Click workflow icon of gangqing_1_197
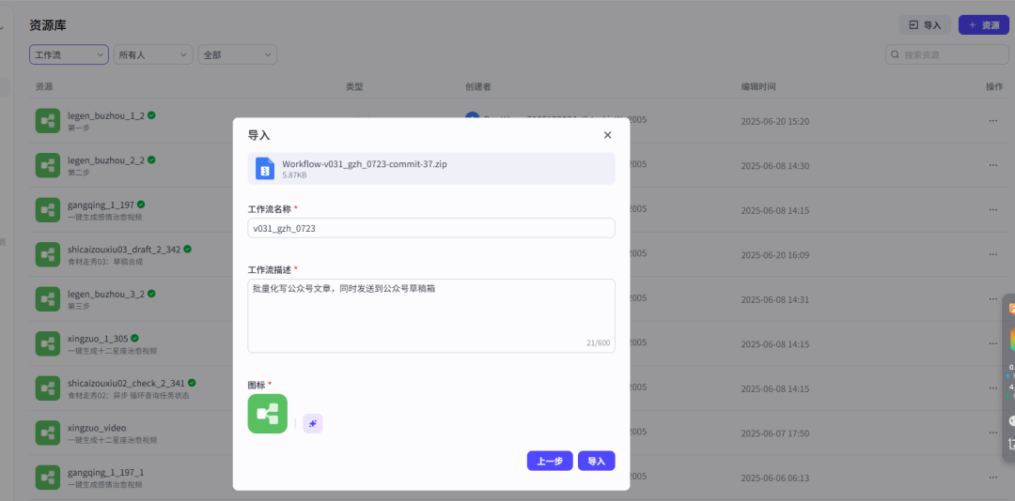The image size is (1015, 501). tap(48, 210)
